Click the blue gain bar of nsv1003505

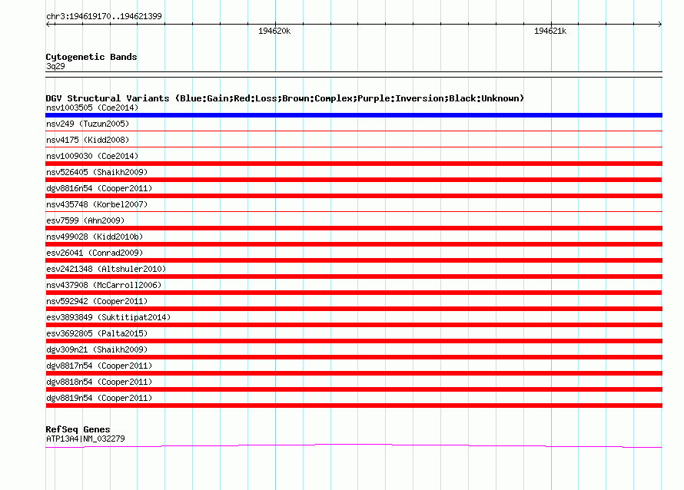(354, 115)
